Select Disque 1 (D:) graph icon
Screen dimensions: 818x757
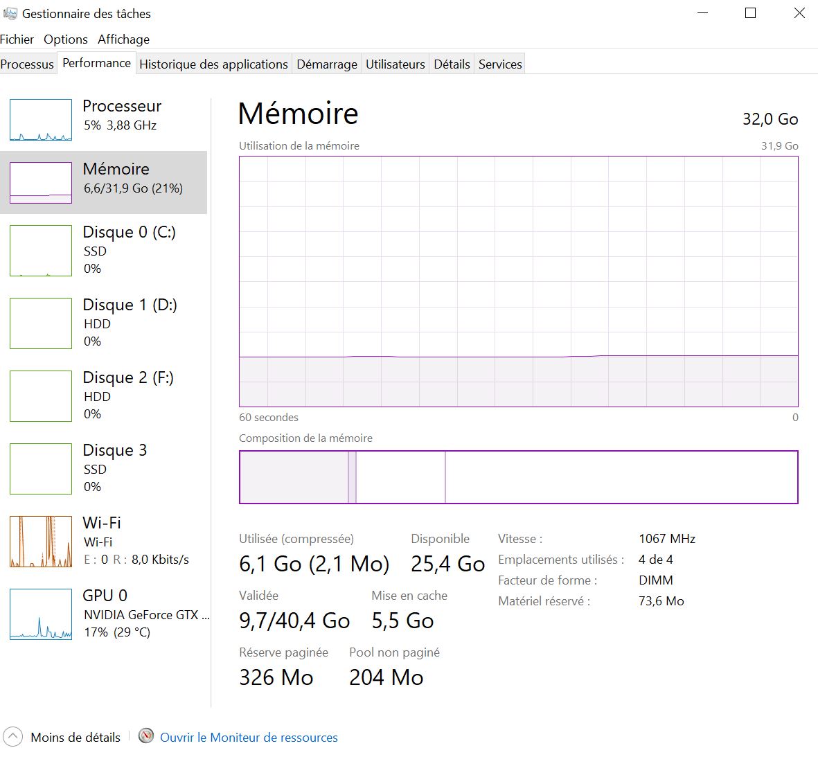(x=41, y=323)
